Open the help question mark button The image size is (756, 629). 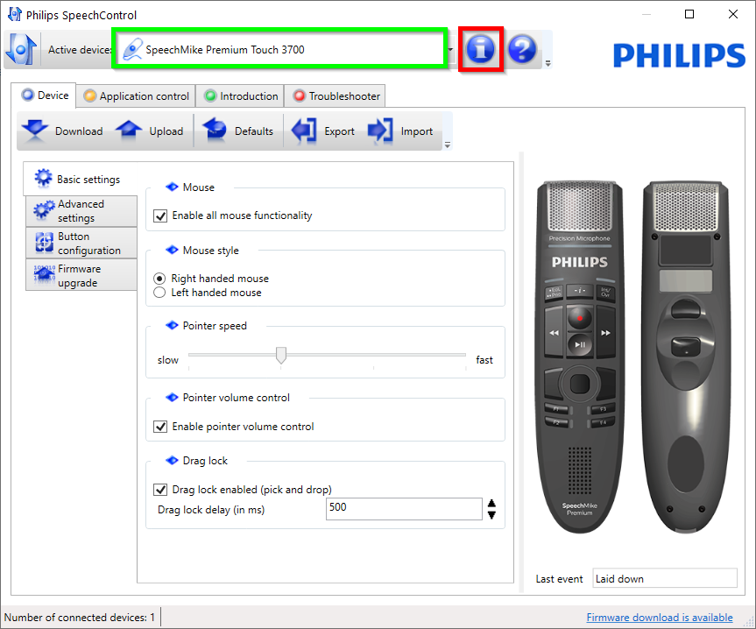pos(522,49)
